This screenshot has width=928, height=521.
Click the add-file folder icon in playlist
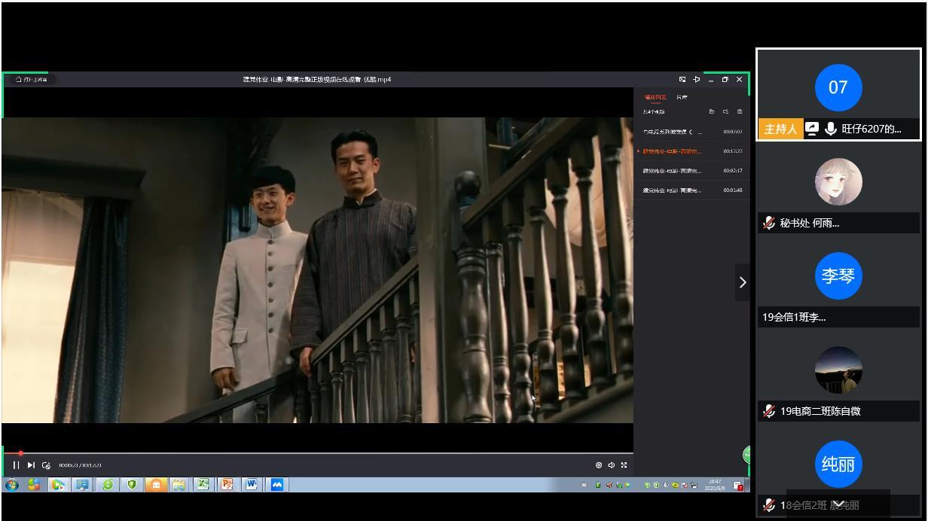pos(712,111)
